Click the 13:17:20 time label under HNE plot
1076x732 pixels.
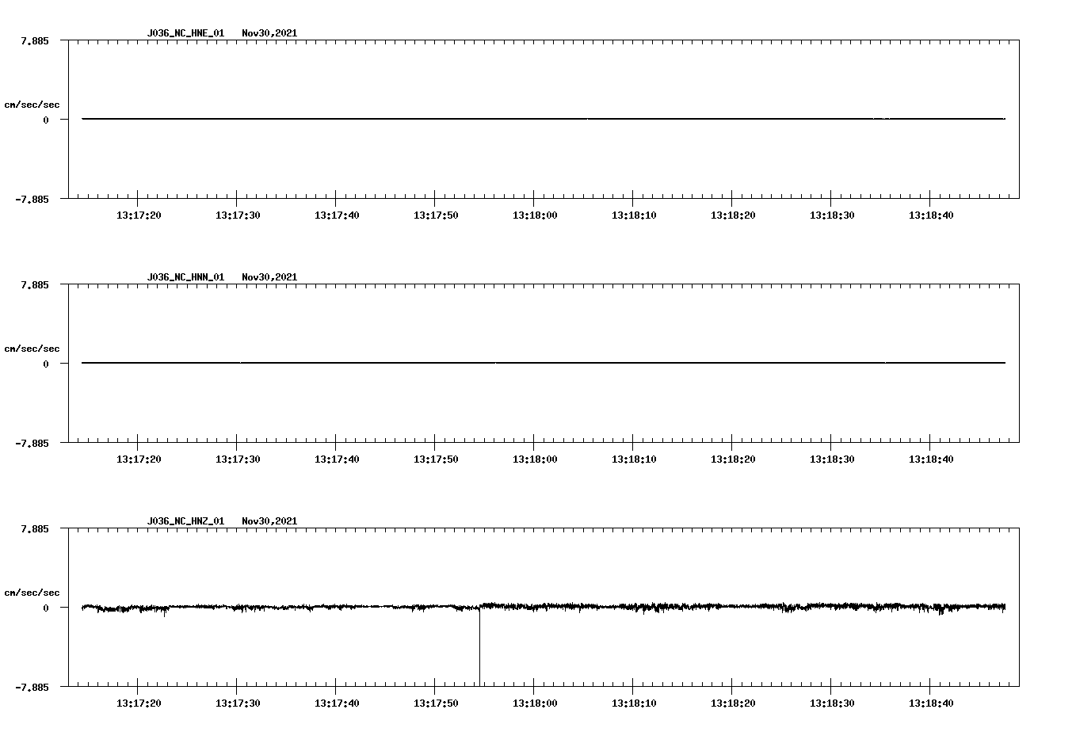pyautogui.click(x=139, y=215)
